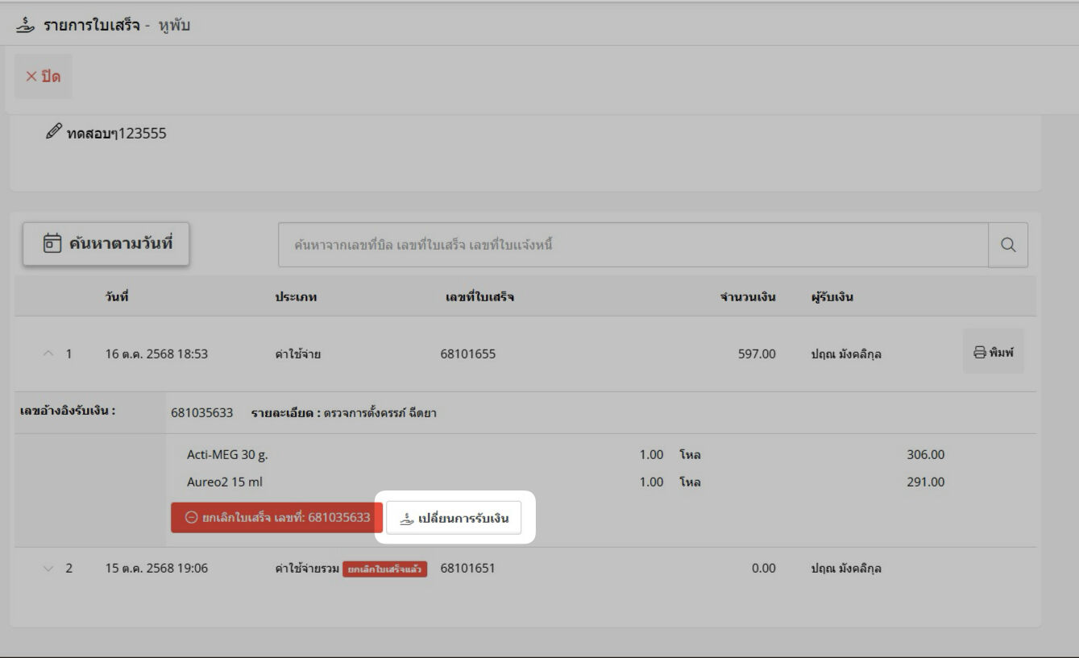Click the magnifier search icon

pyautogui.click(x=1007, y=245)
